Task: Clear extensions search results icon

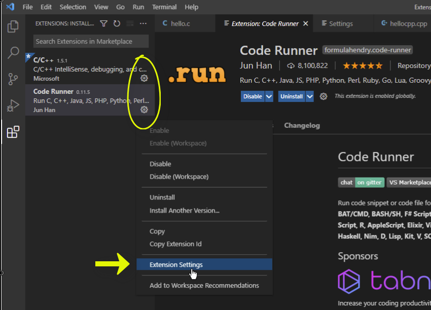Action: tap(130, 24)
